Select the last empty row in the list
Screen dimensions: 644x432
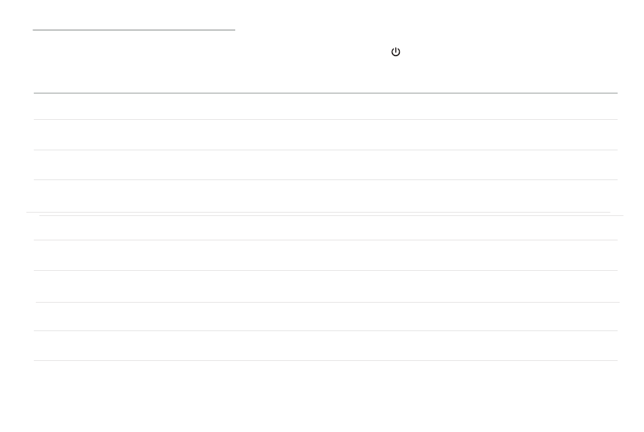tap(325, 346)
